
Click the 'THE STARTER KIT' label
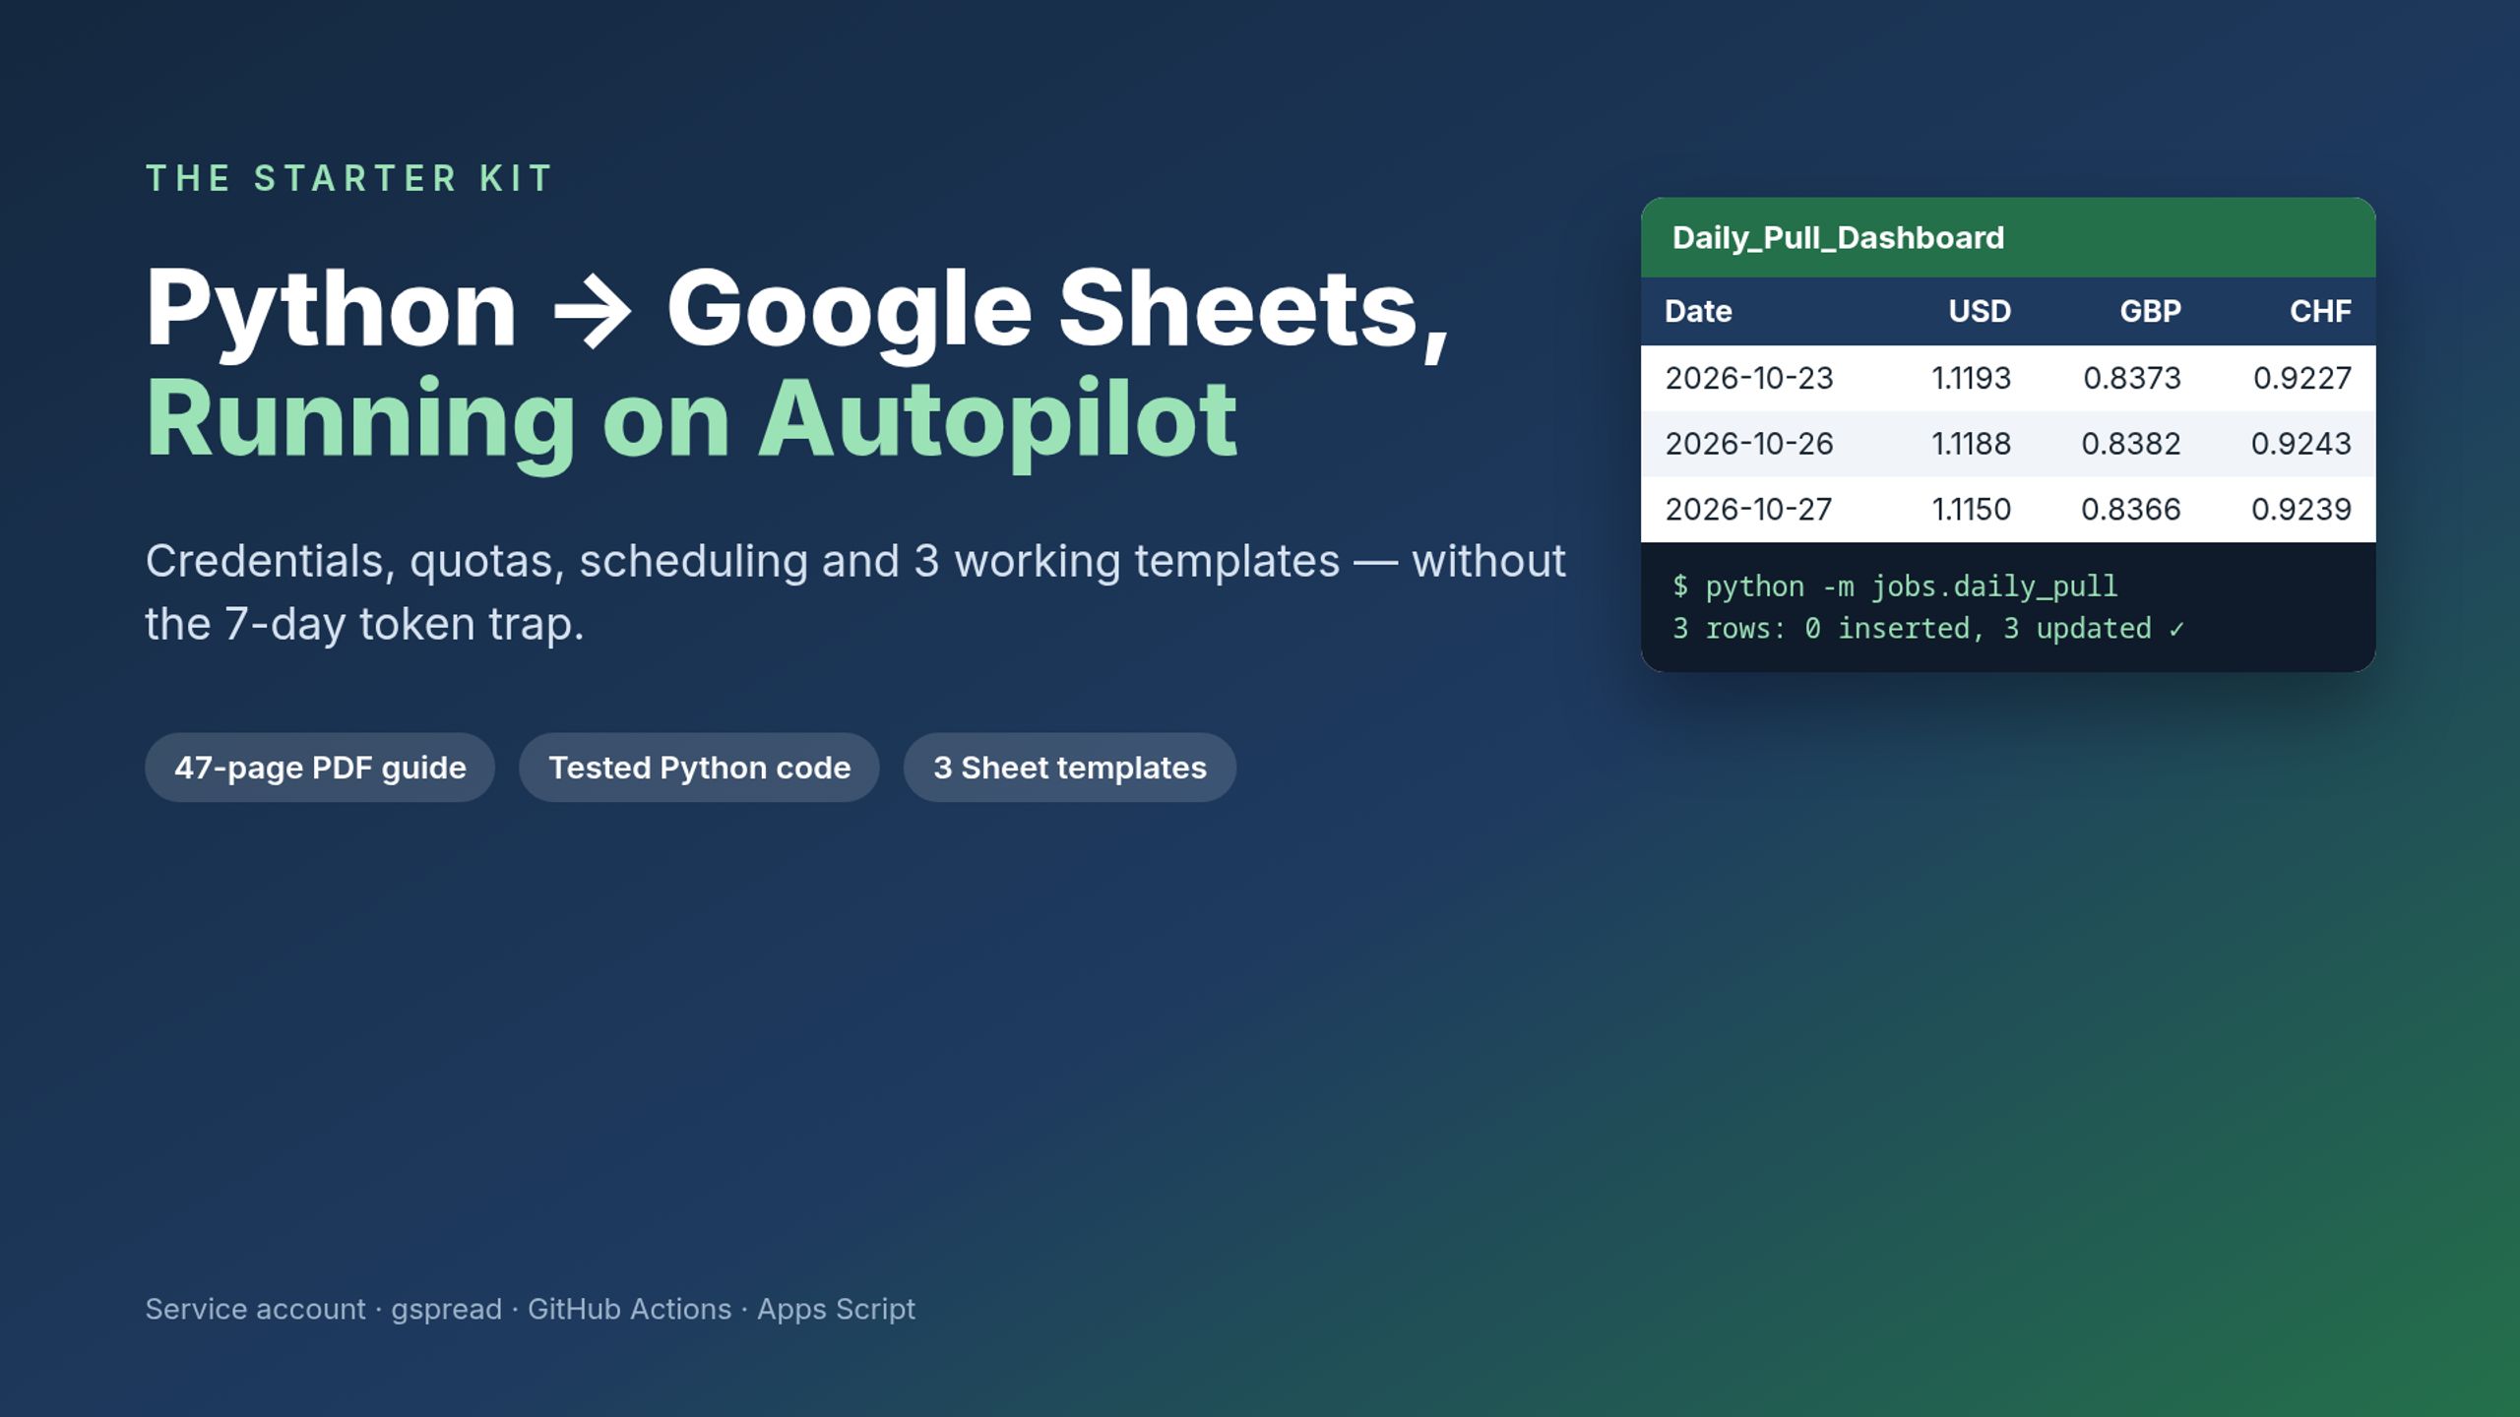coord(348,179)
